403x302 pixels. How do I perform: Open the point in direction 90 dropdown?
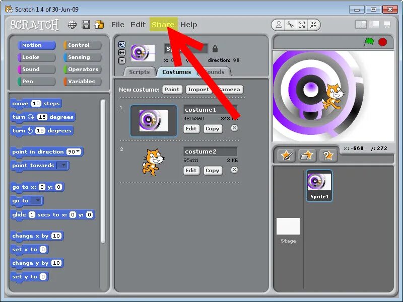(x=78, y=152)
